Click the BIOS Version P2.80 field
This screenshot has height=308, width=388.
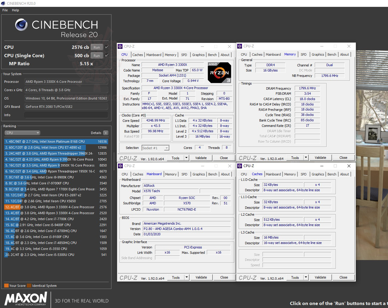[x=187, y=229]
